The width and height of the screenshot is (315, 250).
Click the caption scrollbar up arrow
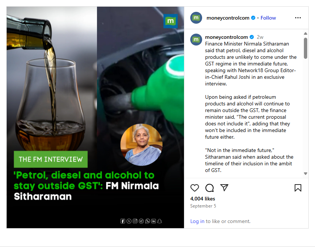305,34
